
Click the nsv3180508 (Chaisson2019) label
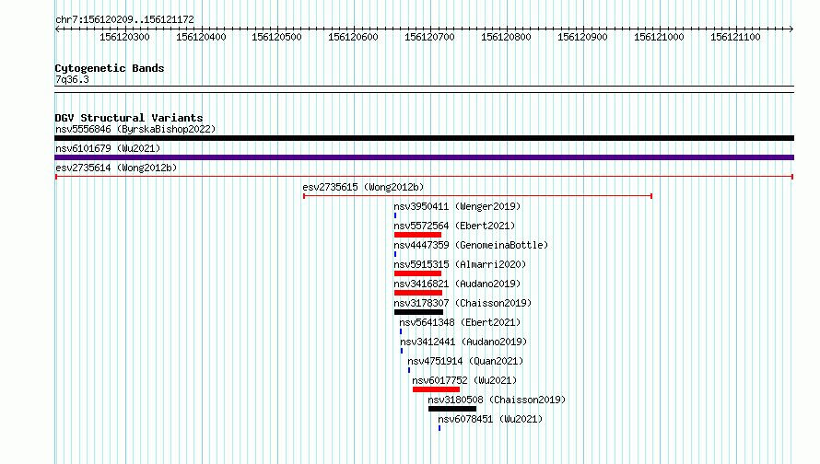(497, 400)
